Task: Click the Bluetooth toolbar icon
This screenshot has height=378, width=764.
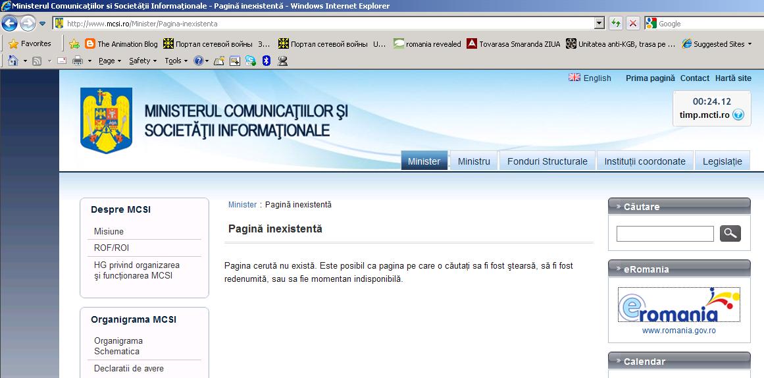Action: (x=266, y=61)
